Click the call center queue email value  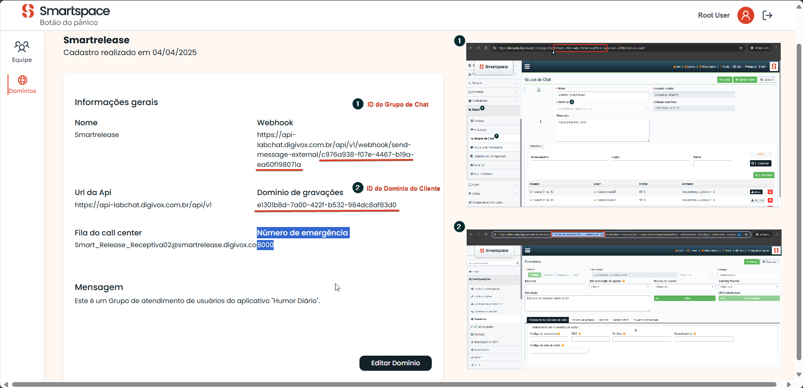(166, 245)
